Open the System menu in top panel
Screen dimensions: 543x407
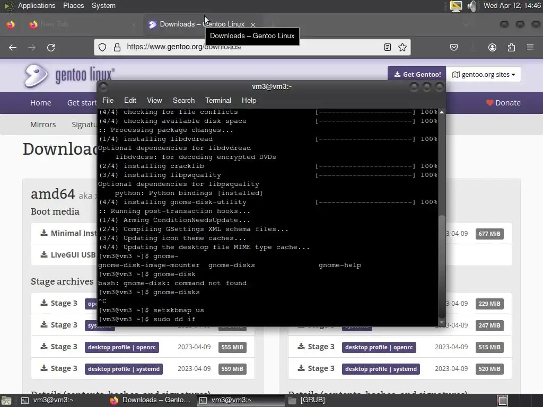pyautogui.click(x=103, y=5)
